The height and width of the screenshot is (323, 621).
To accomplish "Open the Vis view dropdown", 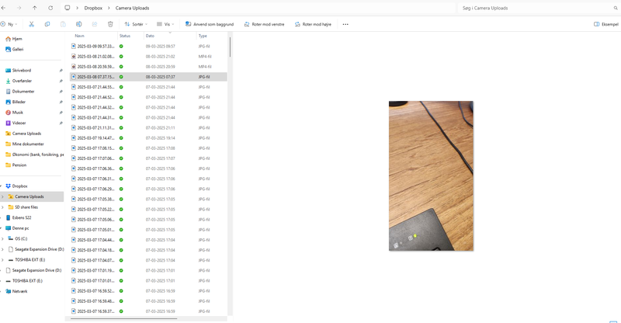I will click(165, 24).
